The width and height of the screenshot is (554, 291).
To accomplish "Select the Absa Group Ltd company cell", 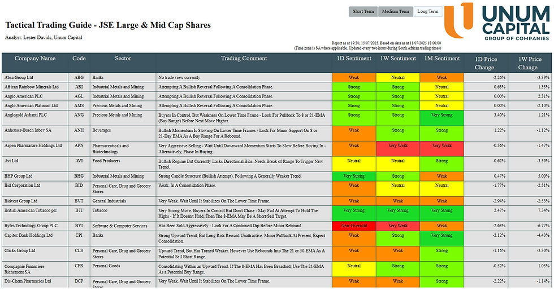I will point(35,77).
